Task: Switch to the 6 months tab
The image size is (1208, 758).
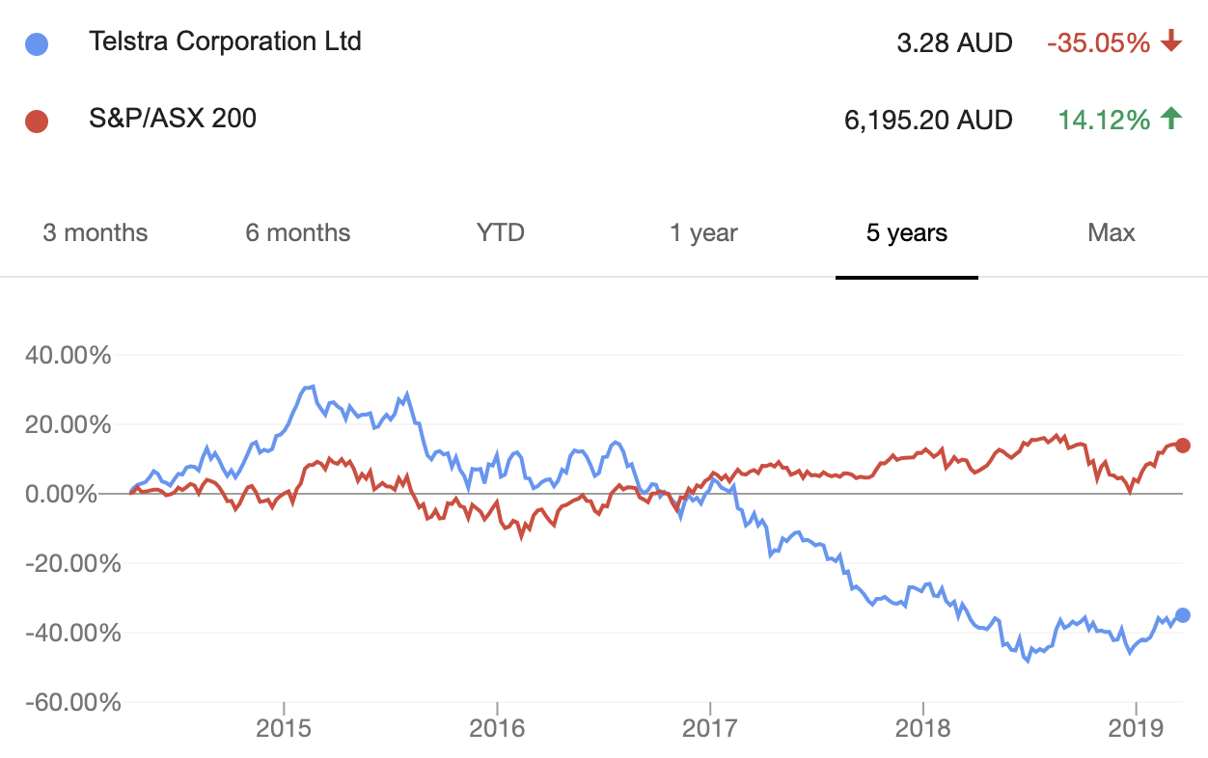Action: (297, 232)
